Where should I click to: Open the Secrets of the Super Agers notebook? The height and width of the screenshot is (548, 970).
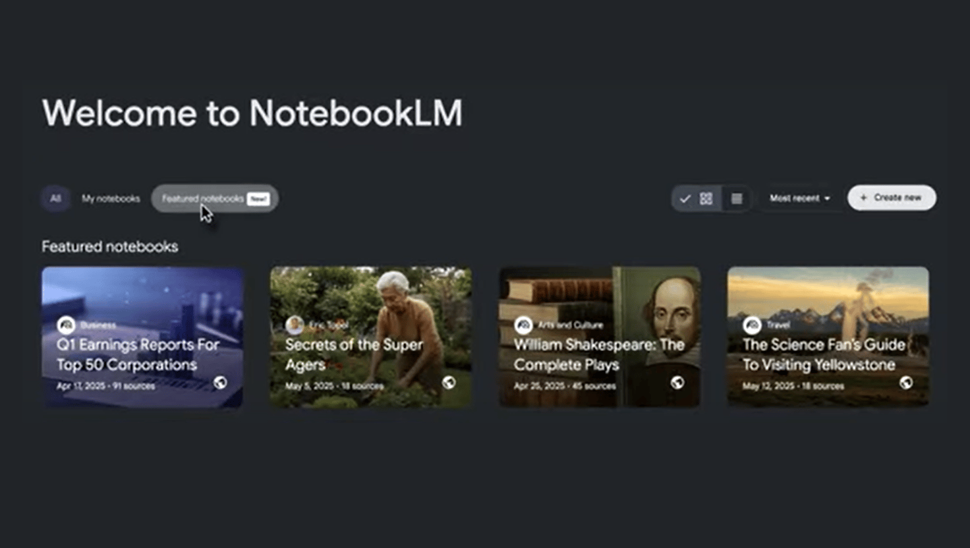tap(371, 337)
